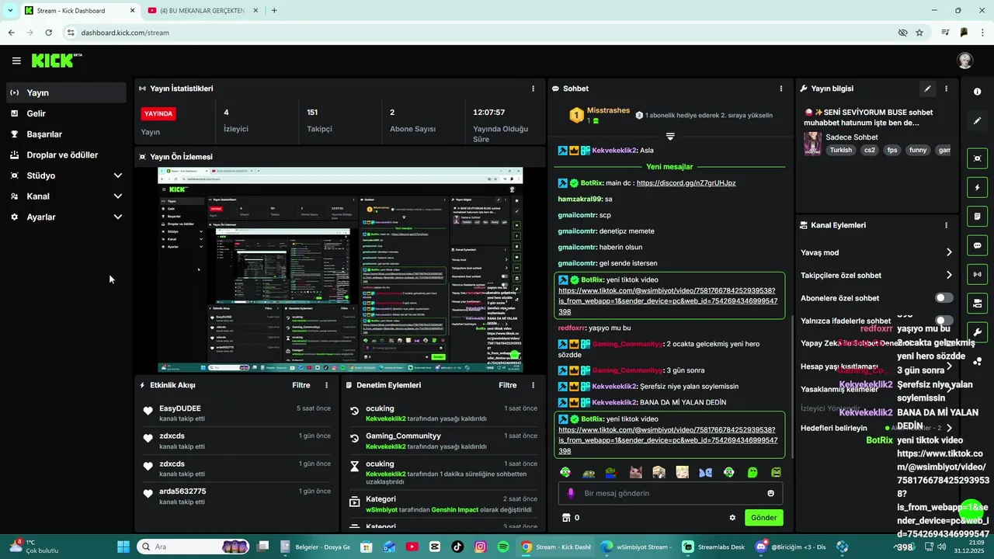Screen dimensions: 994x559
Task: Toggle lightning activity widget icon in right toolbar
Action: pos(977,187)
